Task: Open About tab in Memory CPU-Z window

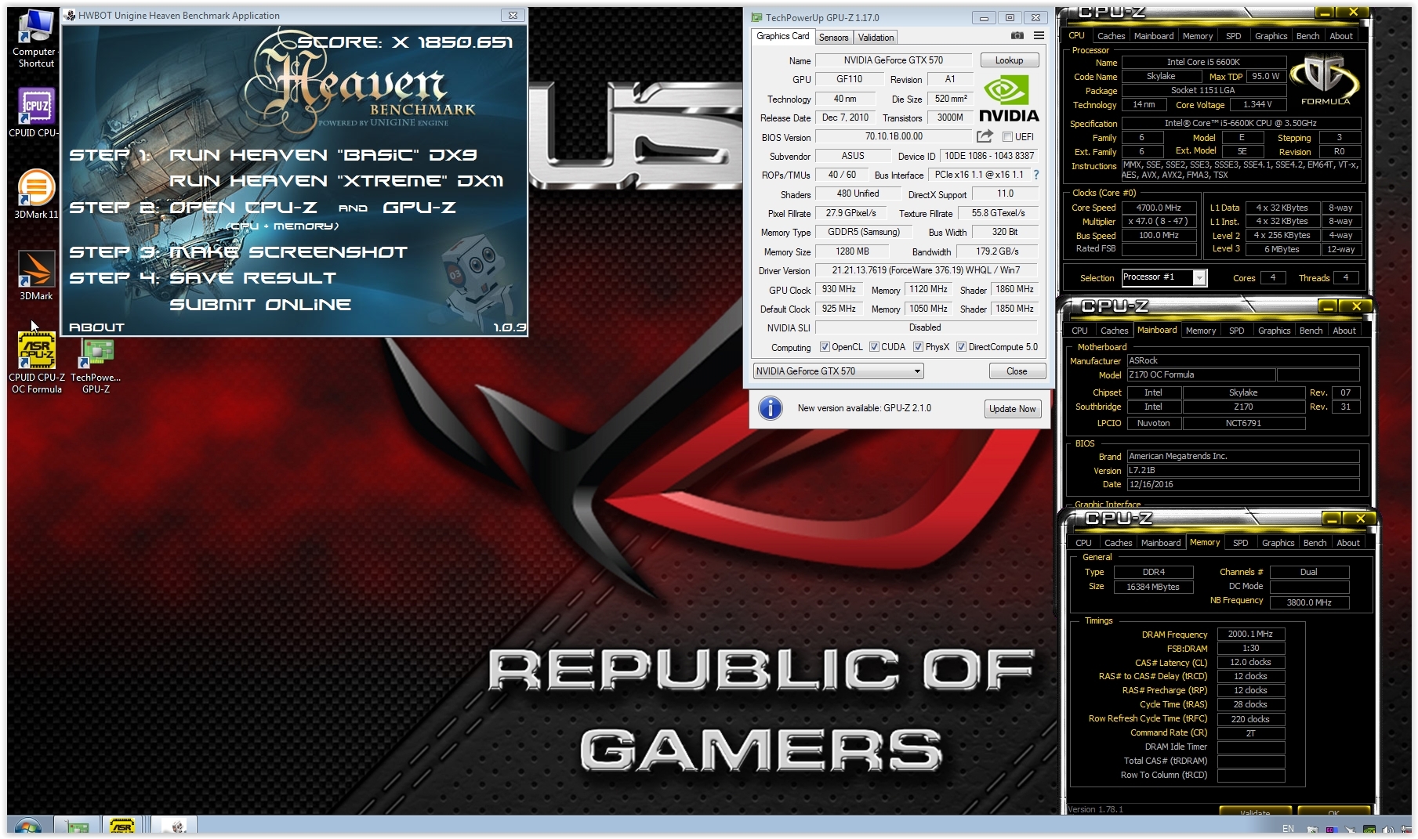Action: (1347, 543)
